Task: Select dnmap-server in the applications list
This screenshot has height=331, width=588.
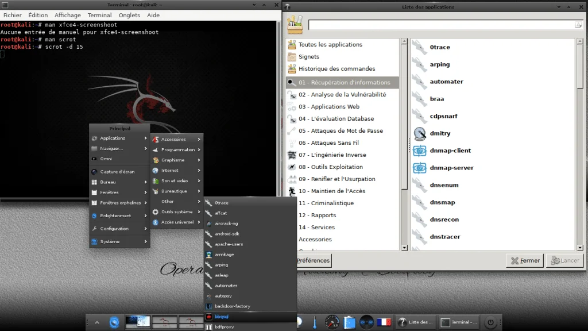Action: tap(493, 168)
